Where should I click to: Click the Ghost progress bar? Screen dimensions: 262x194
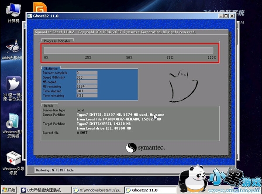coord(128,50)
